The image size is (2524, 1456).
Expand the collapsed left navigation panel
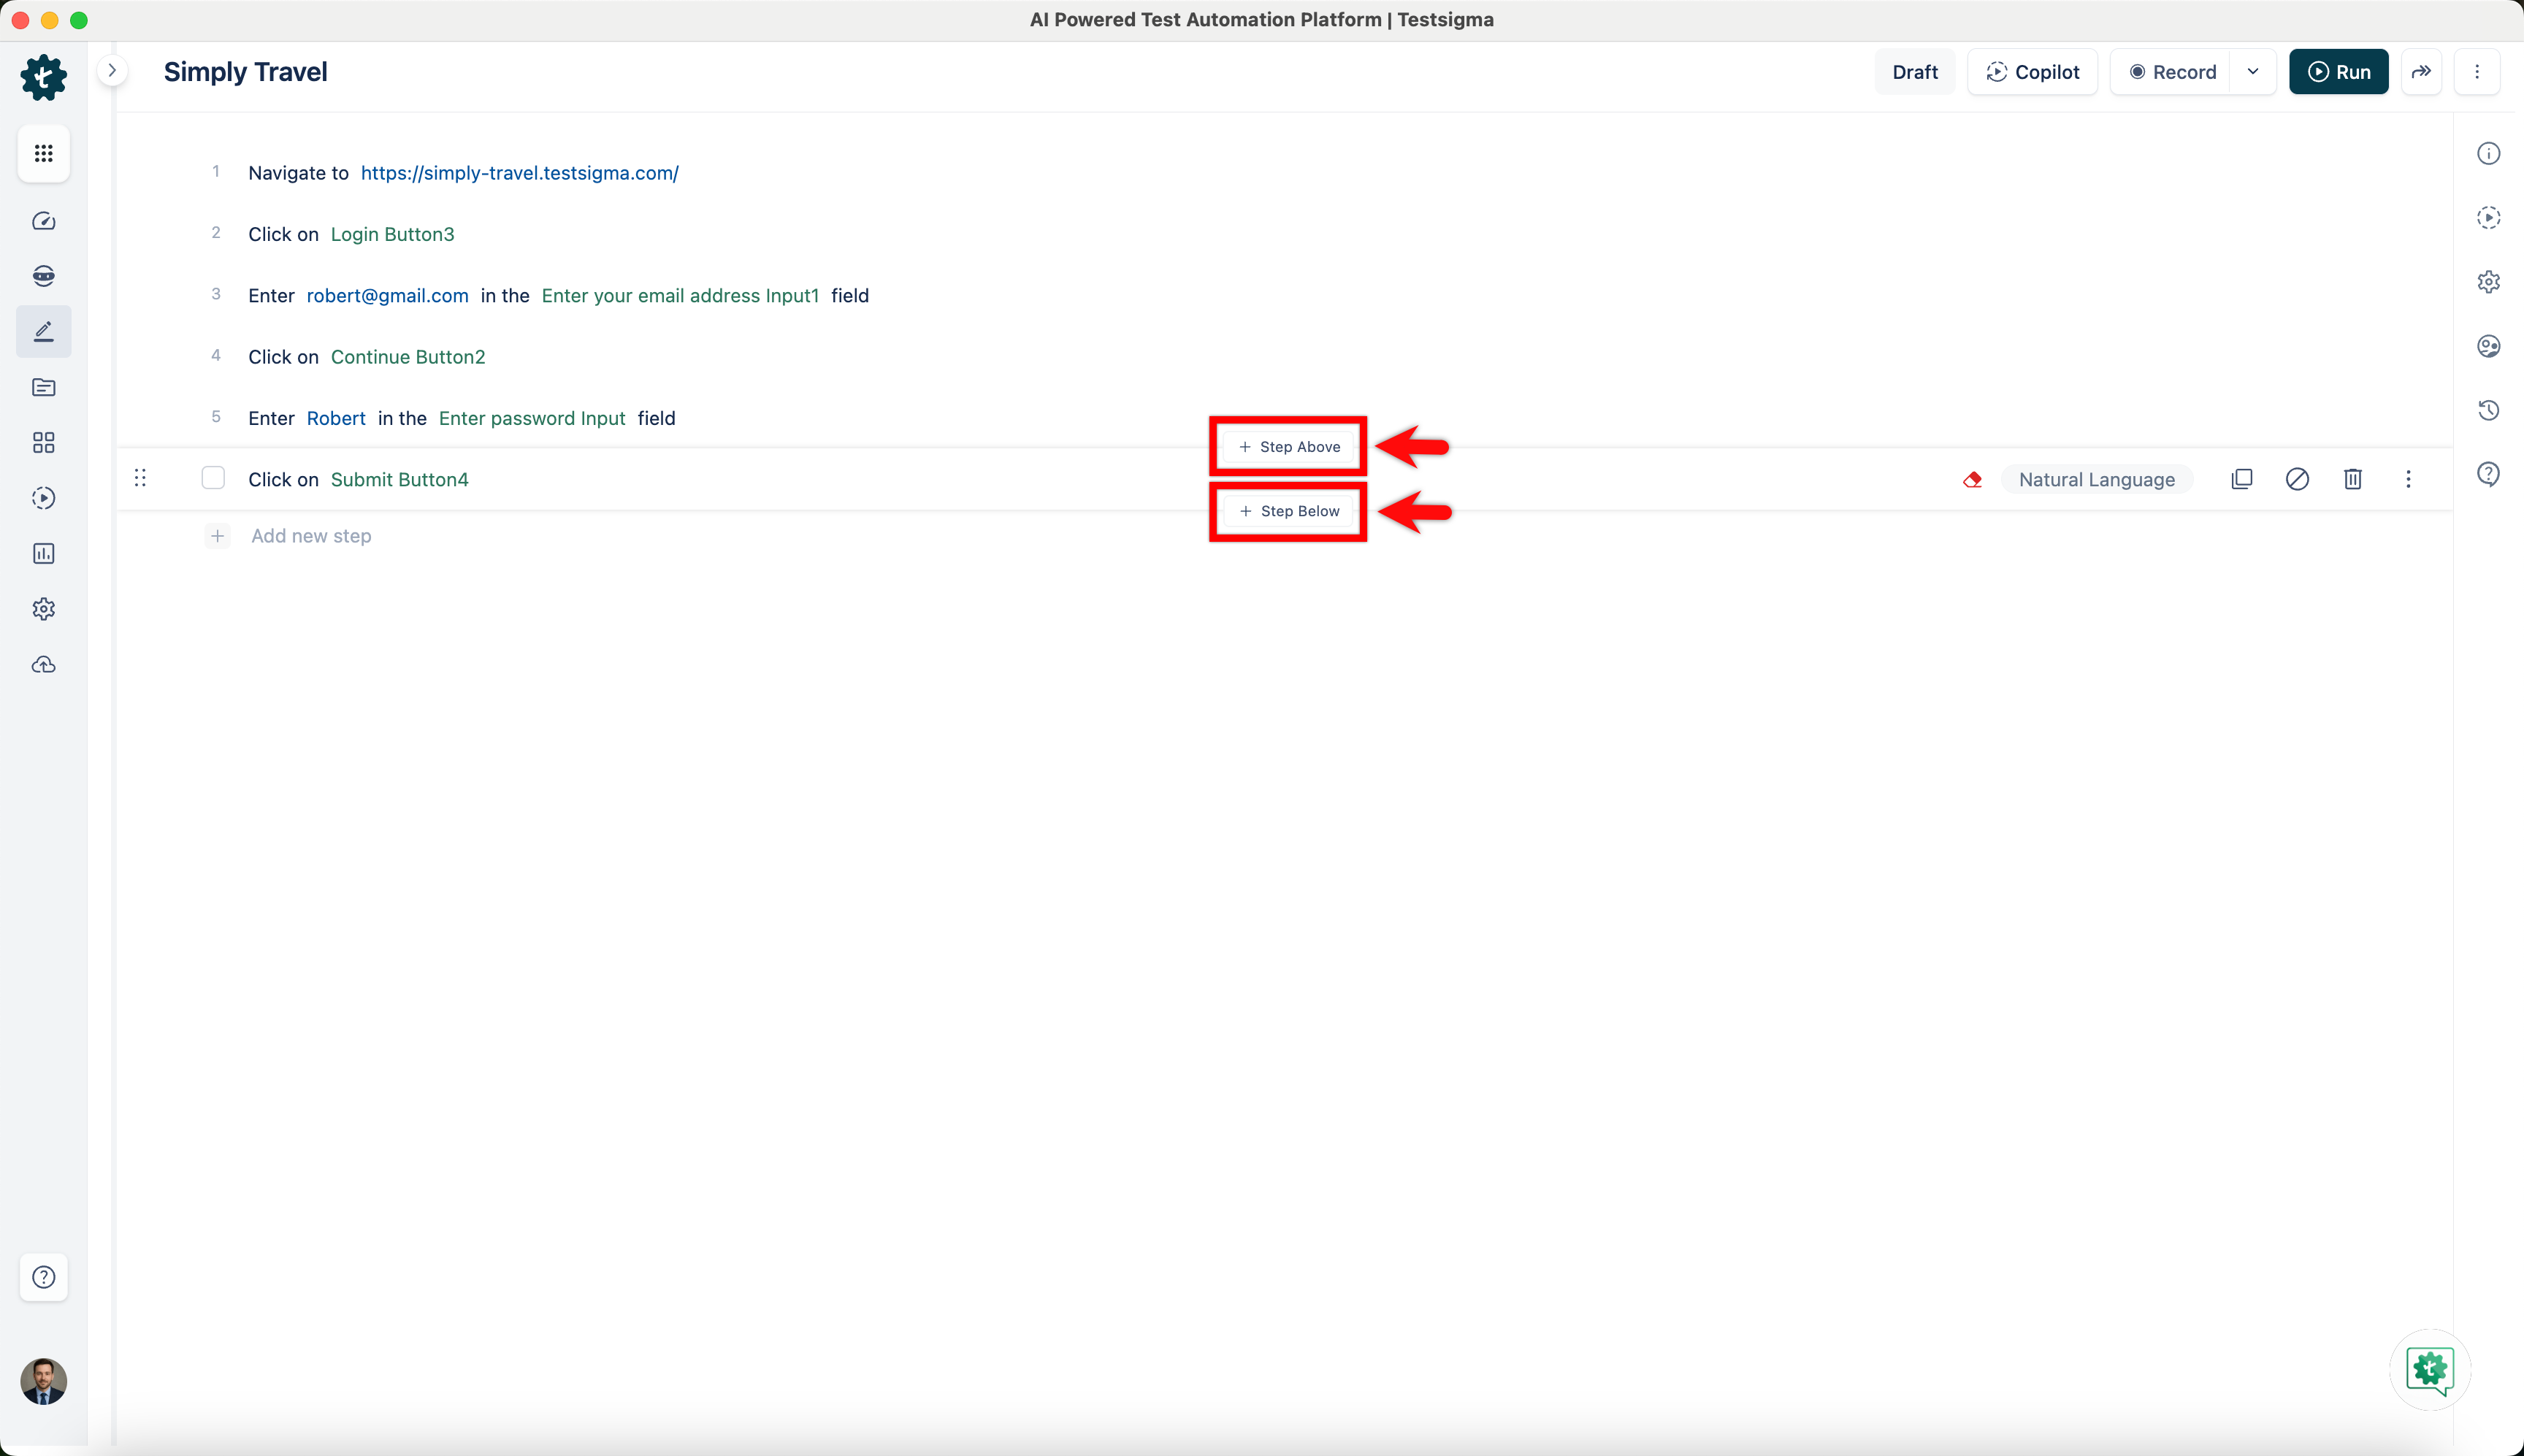112,71
